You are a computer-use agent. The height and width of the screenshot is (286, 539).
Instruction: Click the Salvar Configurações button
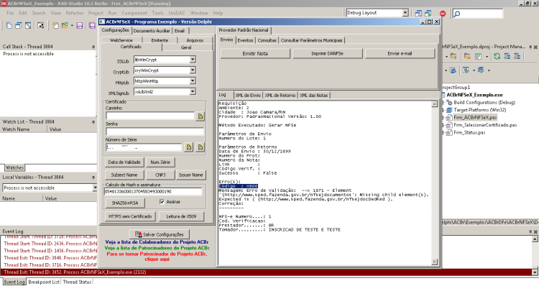point(159,234)
